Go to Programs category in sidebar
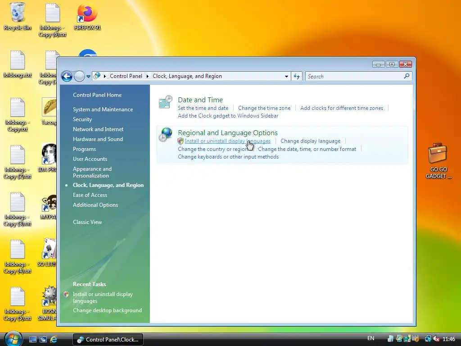 (x=84, y=149)
